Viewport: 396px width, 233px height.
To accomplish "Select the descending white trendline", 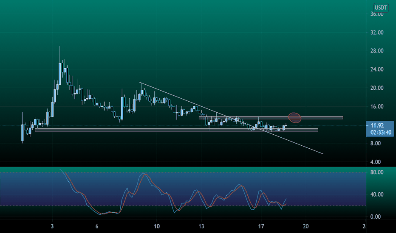I will (231, 118).
